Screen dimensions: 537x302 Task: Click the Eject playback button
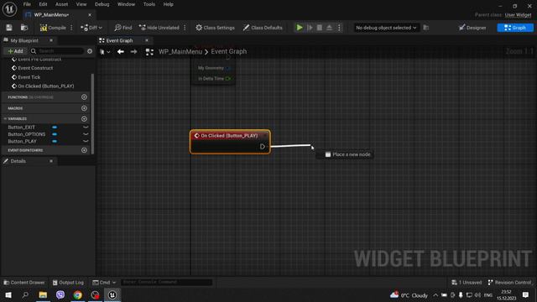click(329, 28)
